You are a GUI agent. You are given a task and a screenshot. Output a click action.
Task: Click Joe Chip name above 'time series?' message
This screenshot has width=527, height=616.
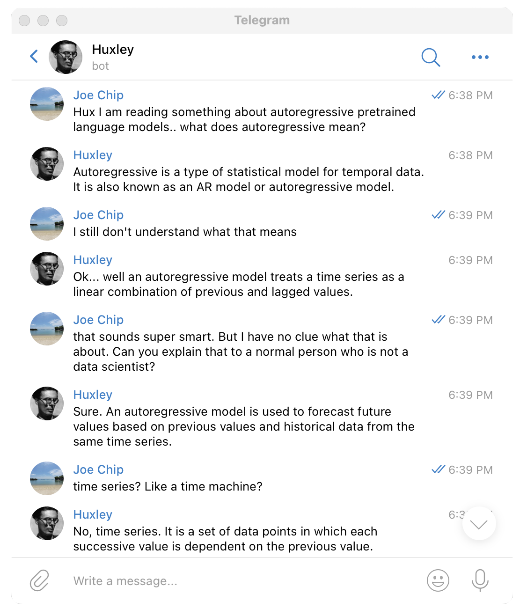[x=98, y=469]
